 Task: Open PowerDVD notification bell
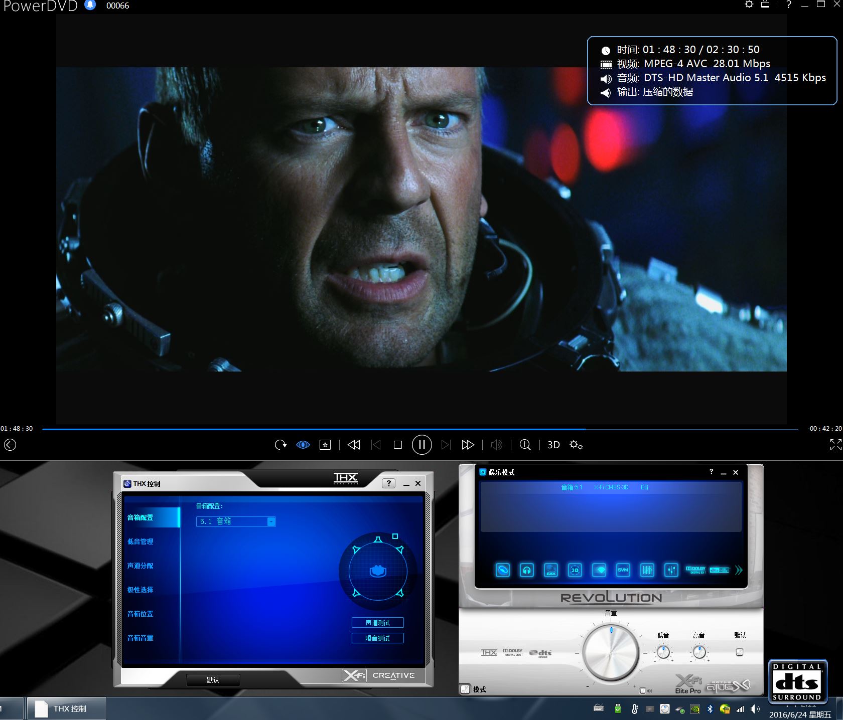pos(90,5)
